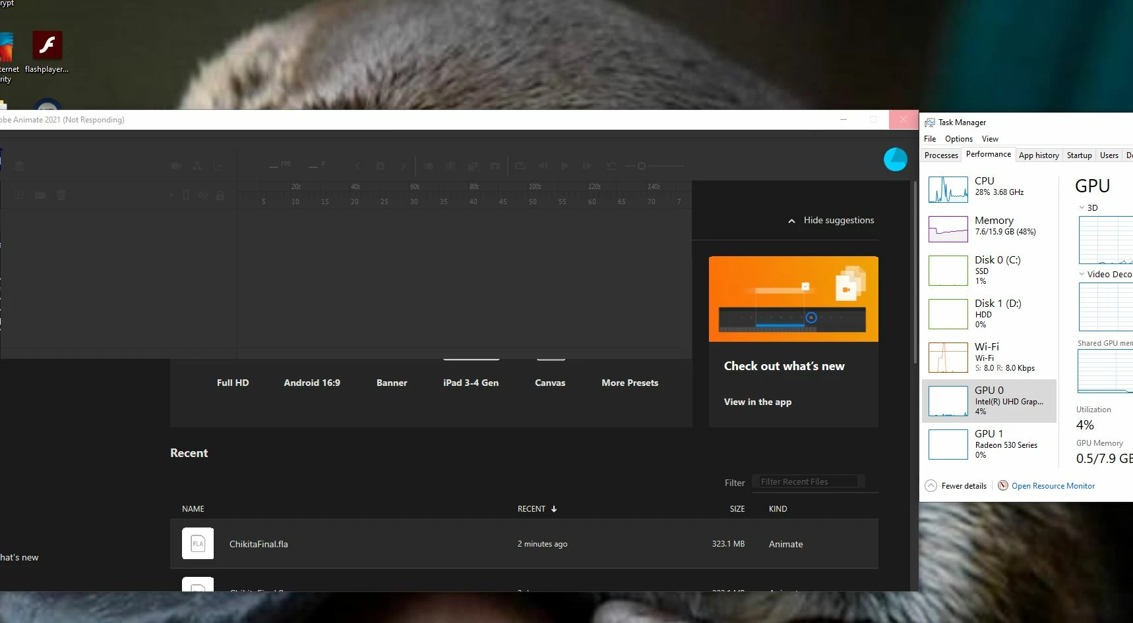This screenshot has height=623, width=1133.
Task: Open ChikitaFinal.fla recent file
Action: click(524, 544)
